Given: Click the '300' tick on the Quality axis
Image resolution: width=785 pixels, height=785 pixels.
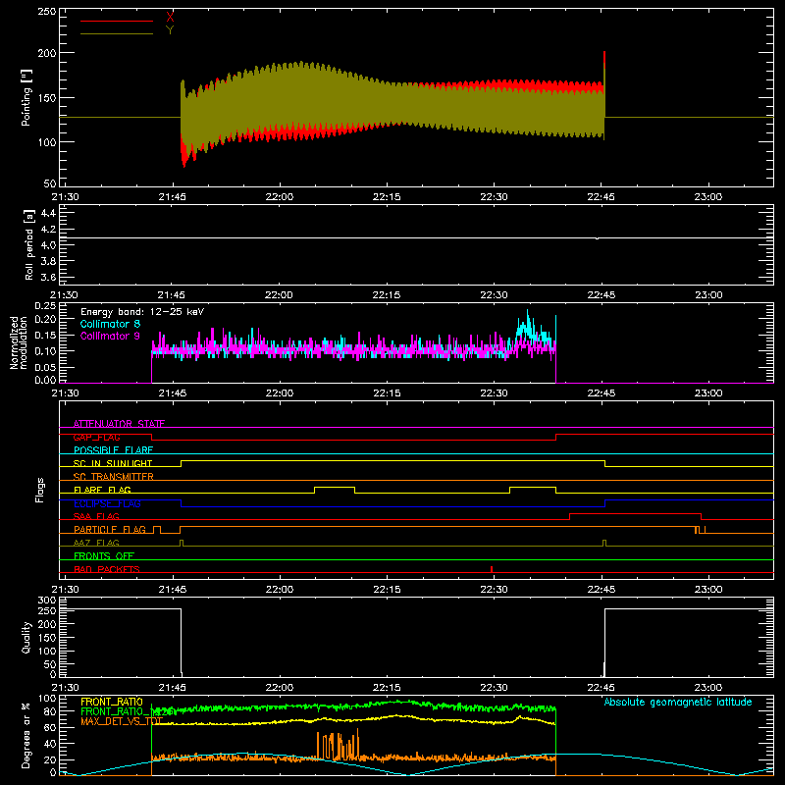Looking at the screenshot, I should (x=47, y=601).
